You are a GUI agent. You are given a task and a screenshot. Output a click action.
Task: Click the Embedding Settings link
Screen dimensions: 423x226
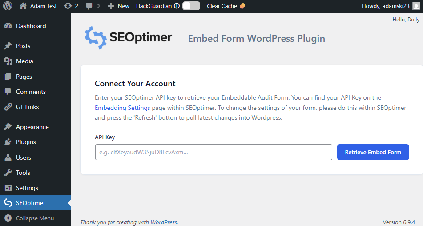pyautogui.click(x=122, y=108)
